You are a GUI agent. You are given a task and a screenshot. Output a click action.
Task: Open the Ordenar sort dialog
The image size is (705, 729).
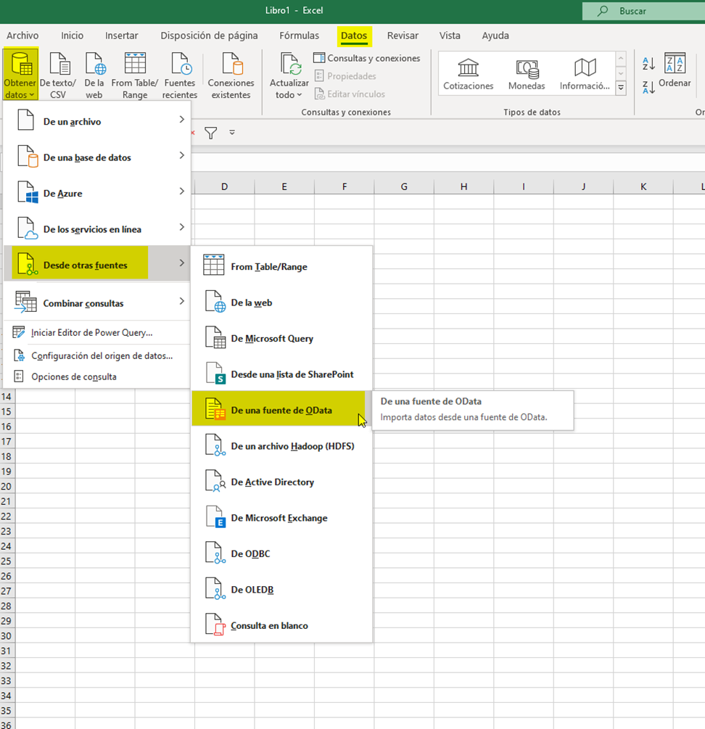pyautogui.click(x=675, y=70)
